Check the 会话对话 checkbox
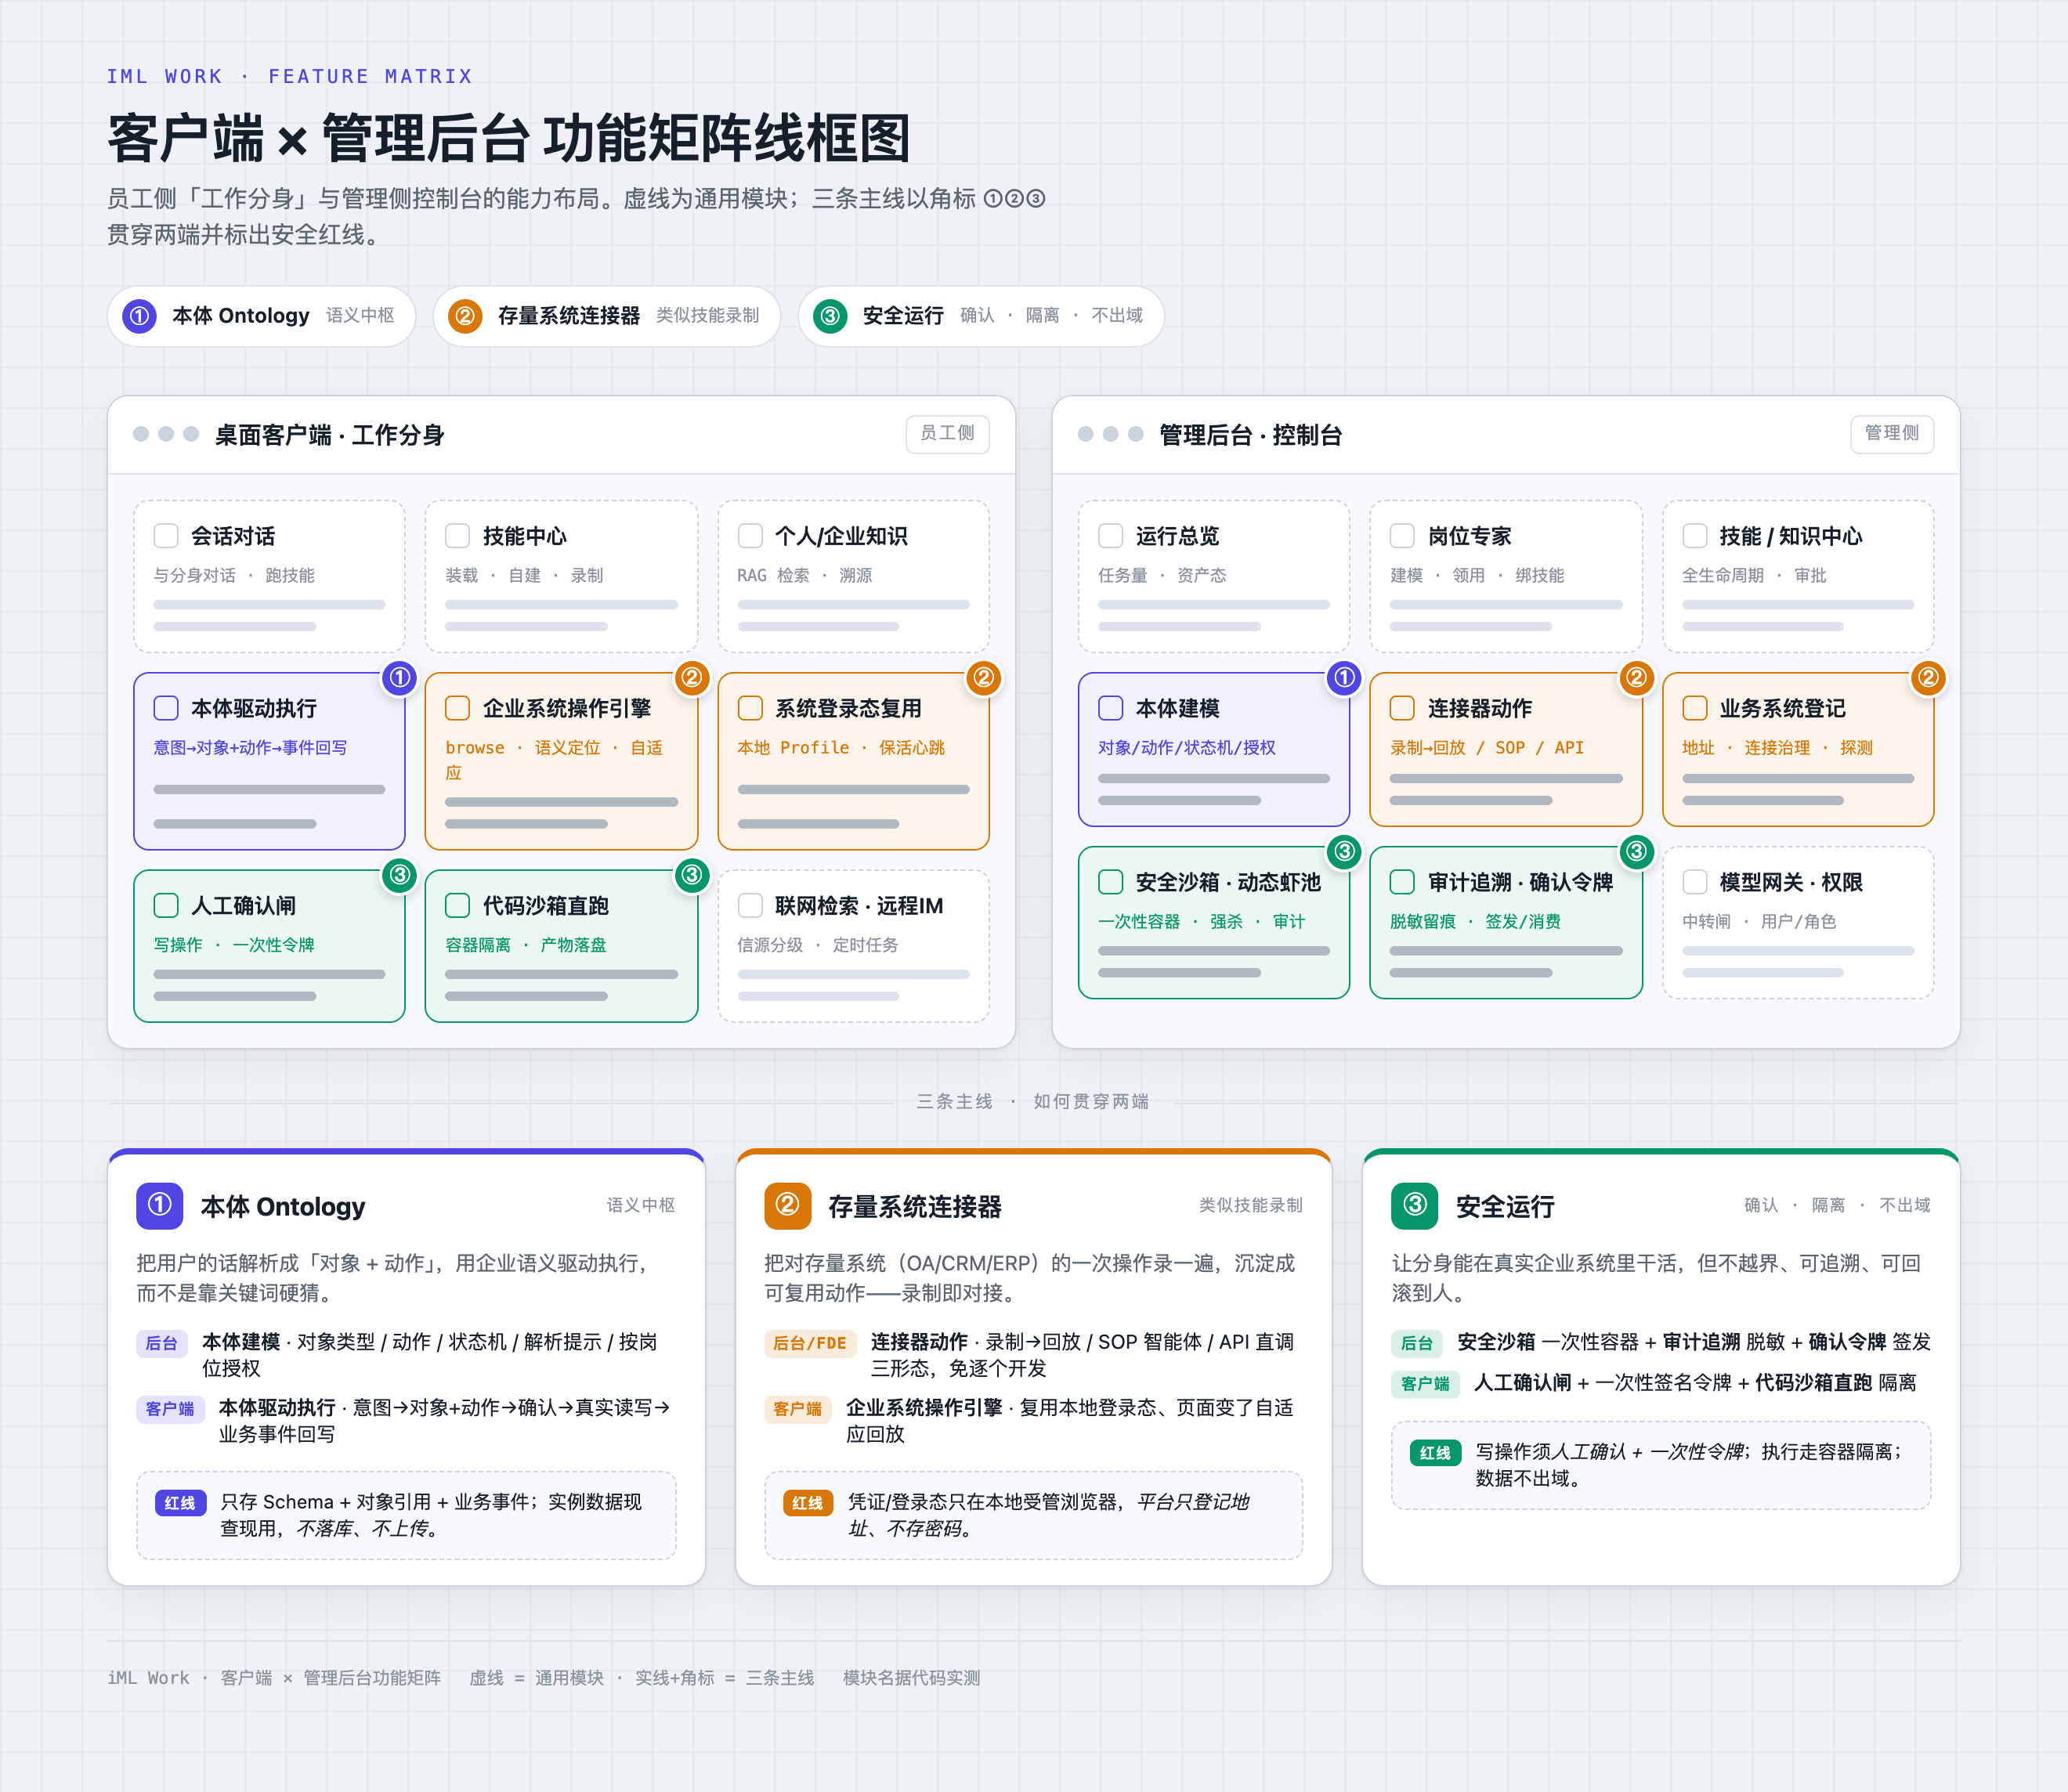Screen dimensions: 2068x1792 point(166,536)
